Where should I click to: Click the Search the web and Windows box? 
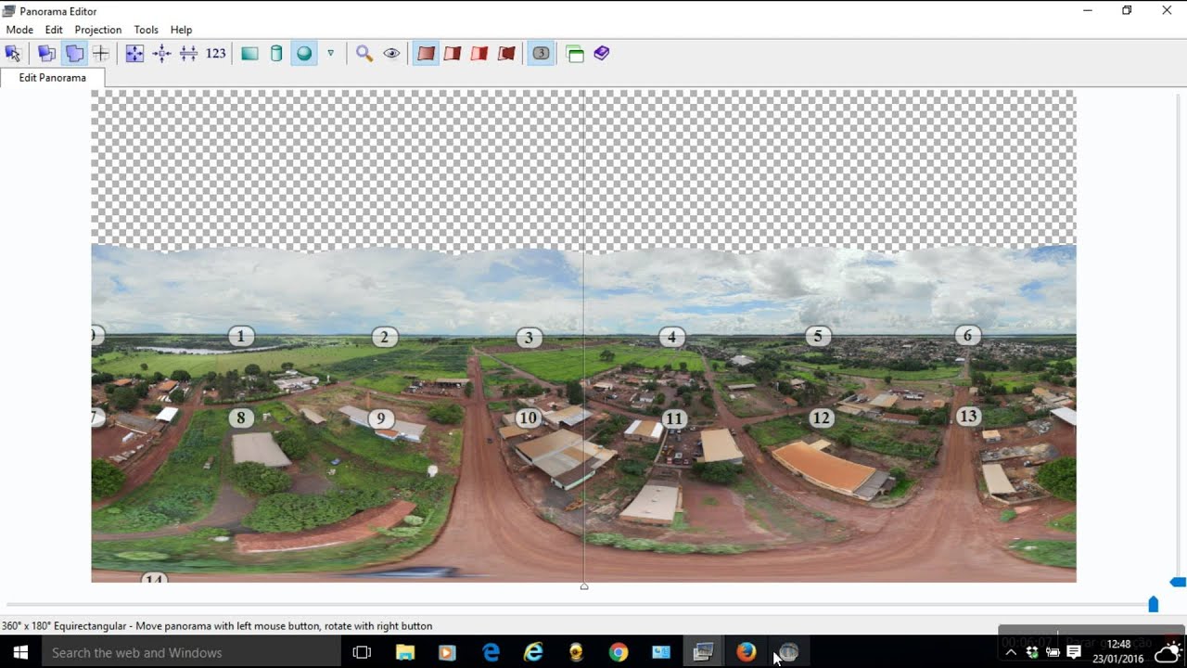click(192, 652)
